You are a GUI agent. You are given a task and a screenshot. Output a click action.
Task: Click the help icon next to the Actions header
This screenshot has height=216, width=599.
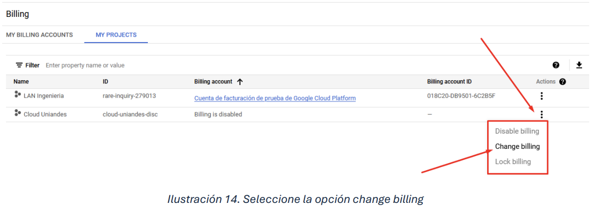pos(562,82)
